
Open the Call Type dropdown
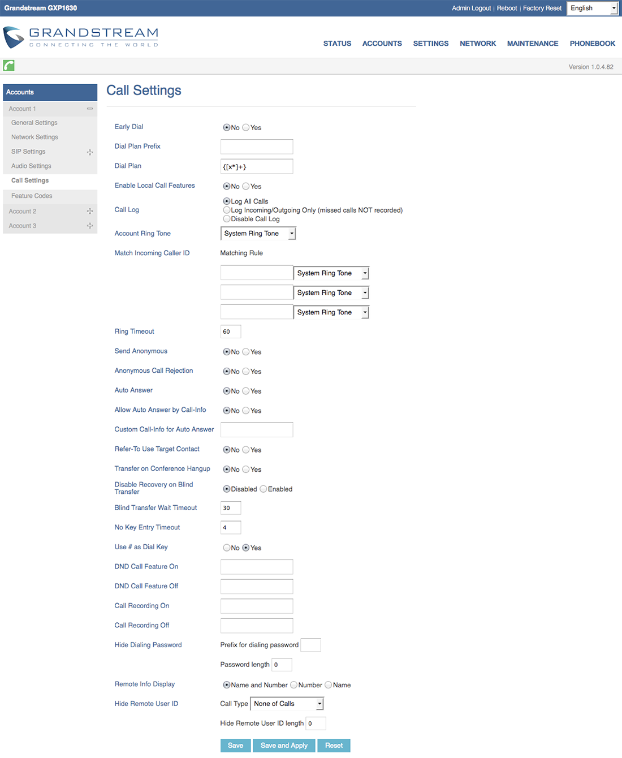287,704
